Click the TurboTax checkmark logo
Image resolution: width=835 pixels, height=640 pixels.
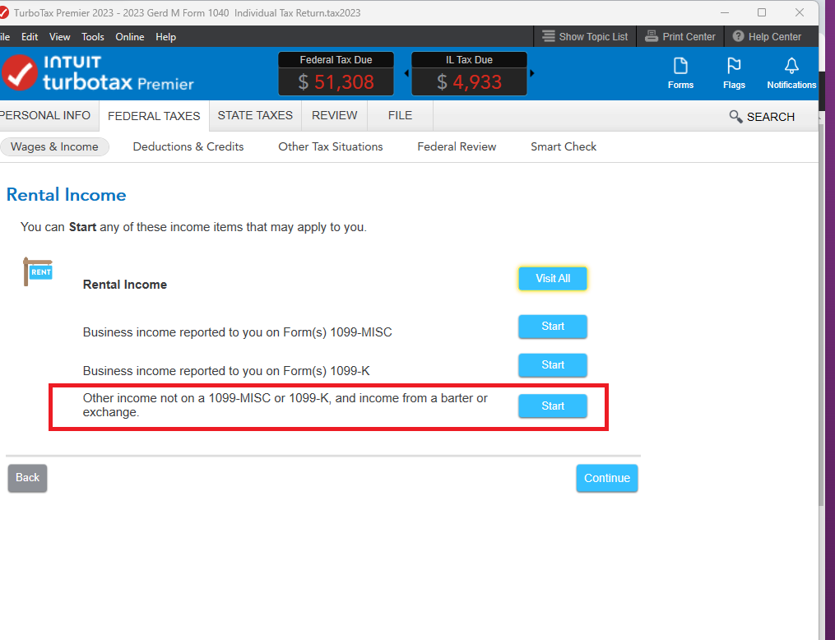coord(19,72)
